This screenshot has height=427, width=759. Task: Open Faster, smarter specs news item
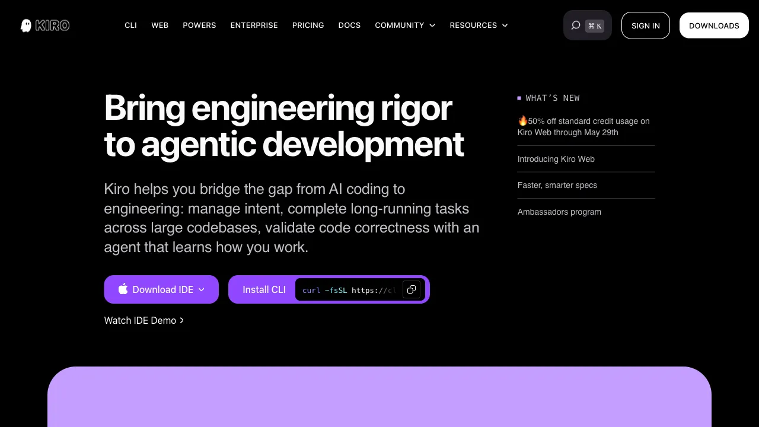point(557,185)
